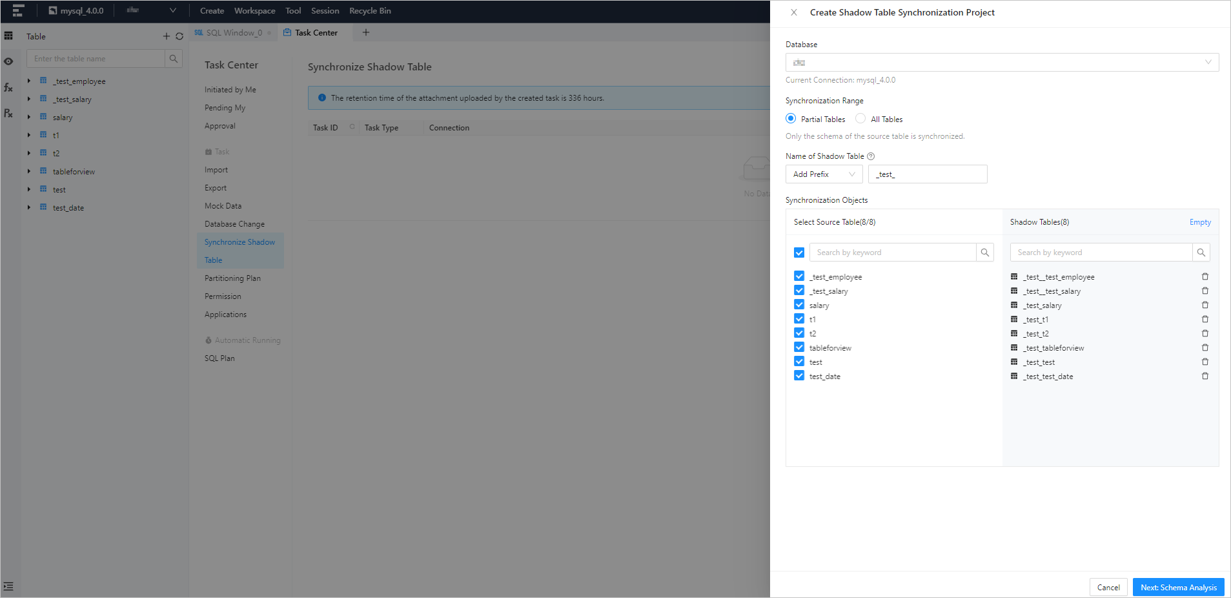Click Next: Schema Analysis button

pos(1178,587)
